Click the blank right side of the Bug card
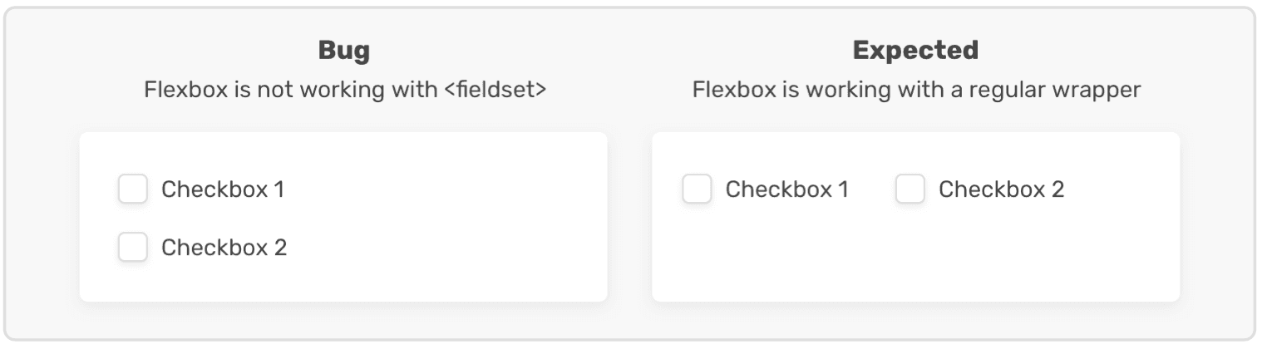1262x349 pixels. coord(482,218)
